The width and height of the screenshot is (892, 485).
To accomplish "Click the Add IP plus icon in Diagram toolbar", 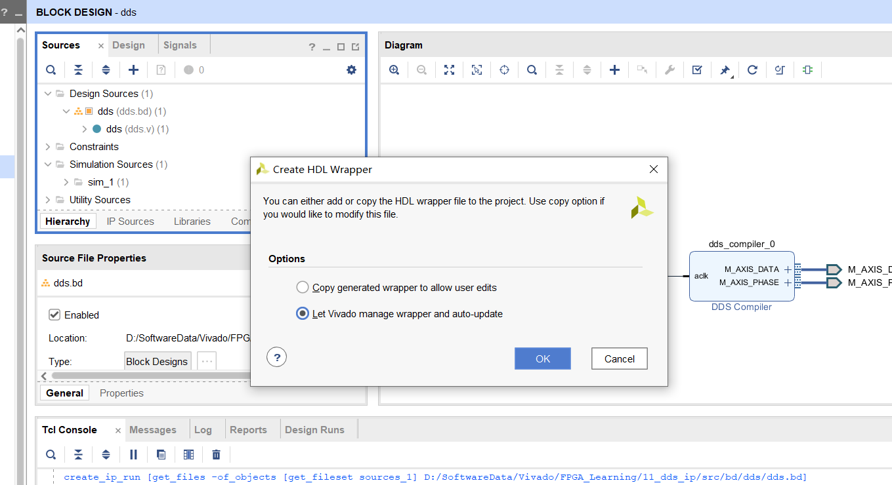I will [614, 70].
